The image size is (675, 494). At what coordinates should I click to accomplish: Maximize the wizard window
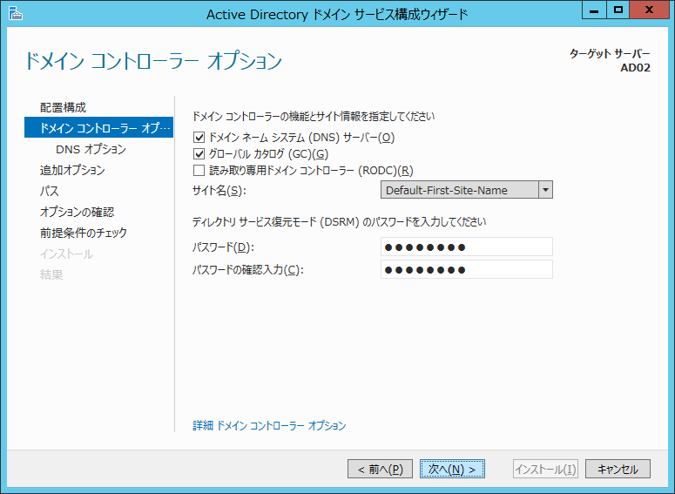click(x=618, y=11)
